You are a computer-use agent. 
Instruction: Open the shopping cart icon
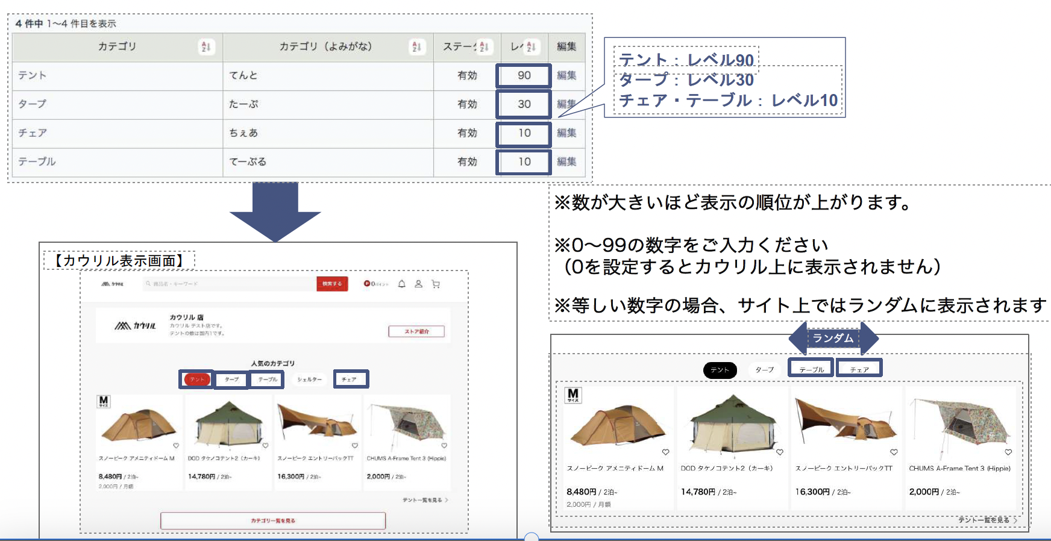[x=436, y=284]
